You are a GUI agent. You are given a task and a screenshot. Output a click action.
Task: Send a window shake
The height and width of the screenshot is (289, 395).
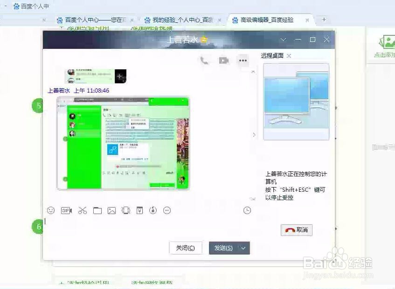coord(126,210)
